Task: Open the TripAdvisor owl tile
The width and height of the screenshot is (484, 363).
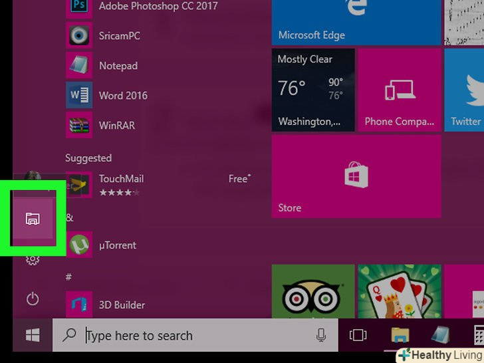Action: [x=313, y=291]
